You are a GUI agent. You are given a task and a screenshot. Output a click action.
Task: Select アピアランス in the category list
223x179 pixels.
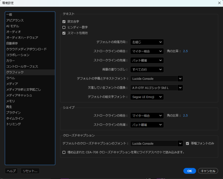[15, 20]
